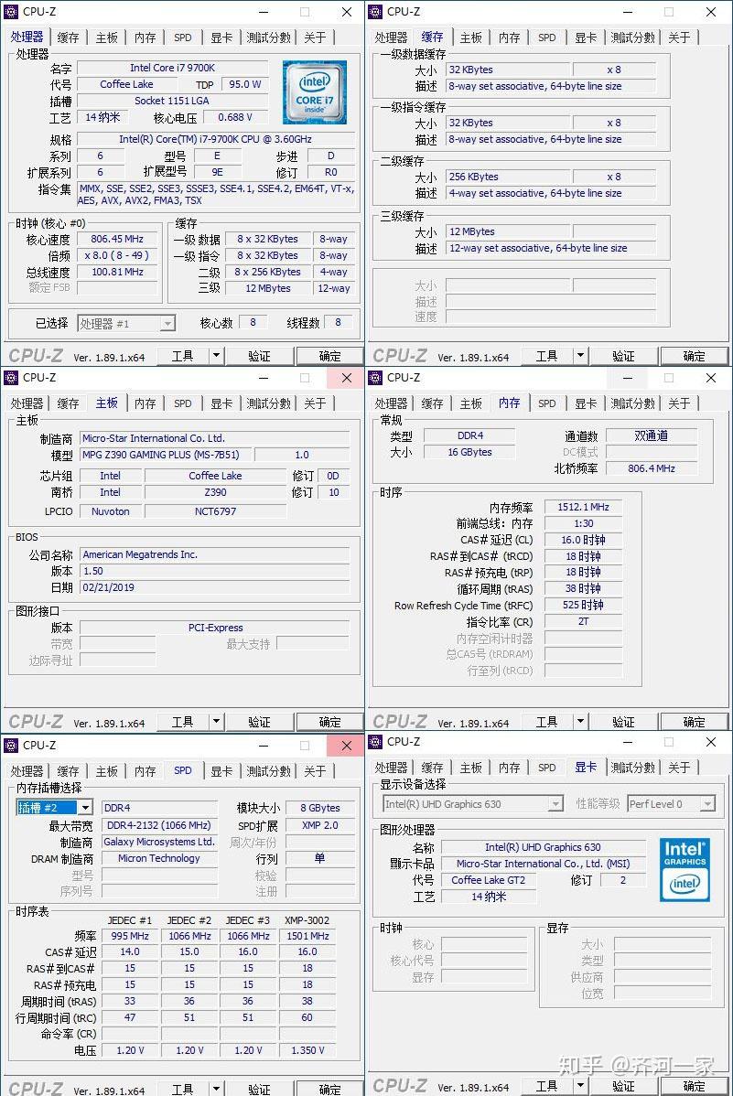Click the CPU-Z title bar icon of the 缓存 window
733x1096 pixels.
[x=376, y=12]
